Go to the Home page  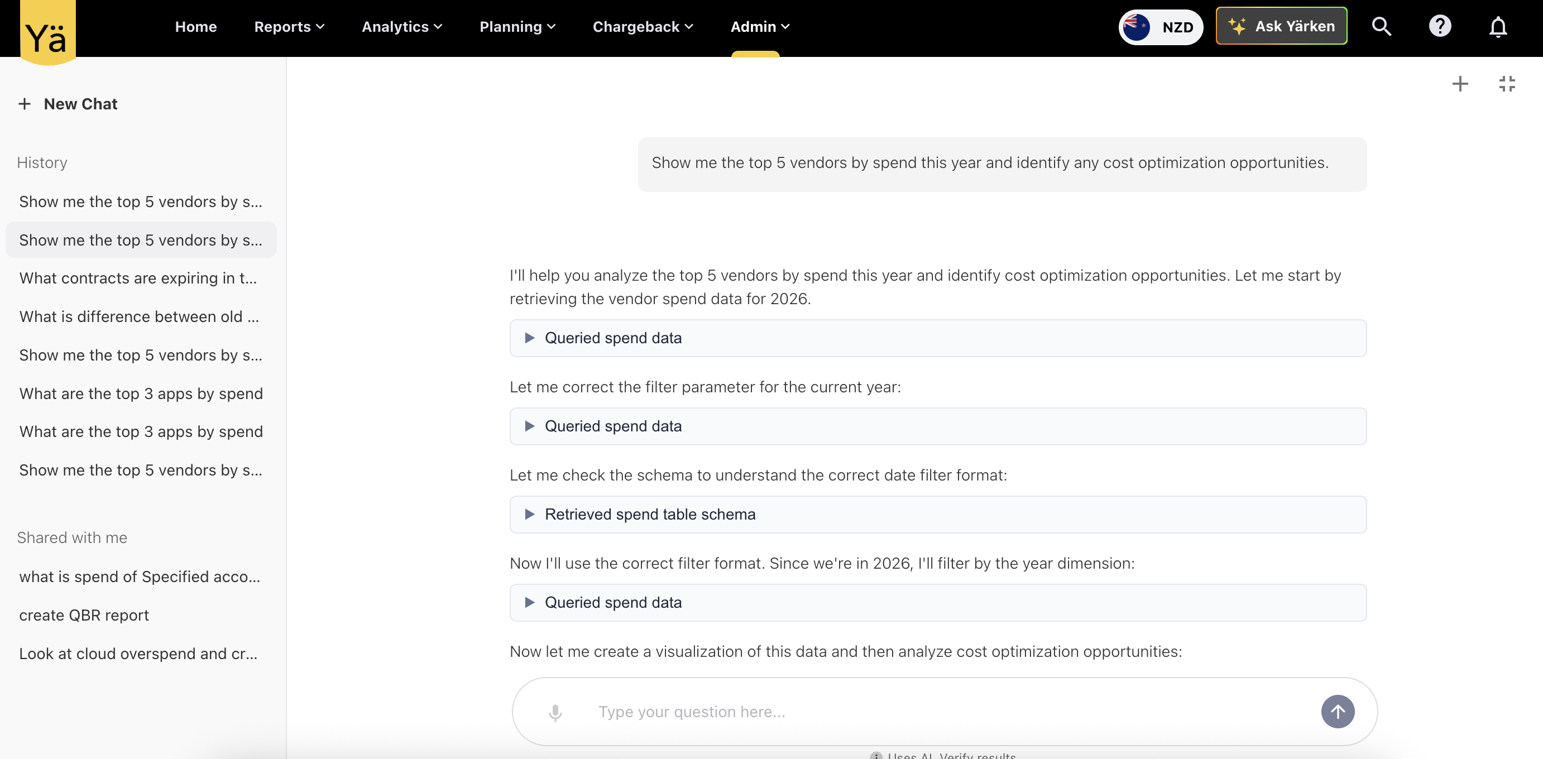tap(196, 27)
